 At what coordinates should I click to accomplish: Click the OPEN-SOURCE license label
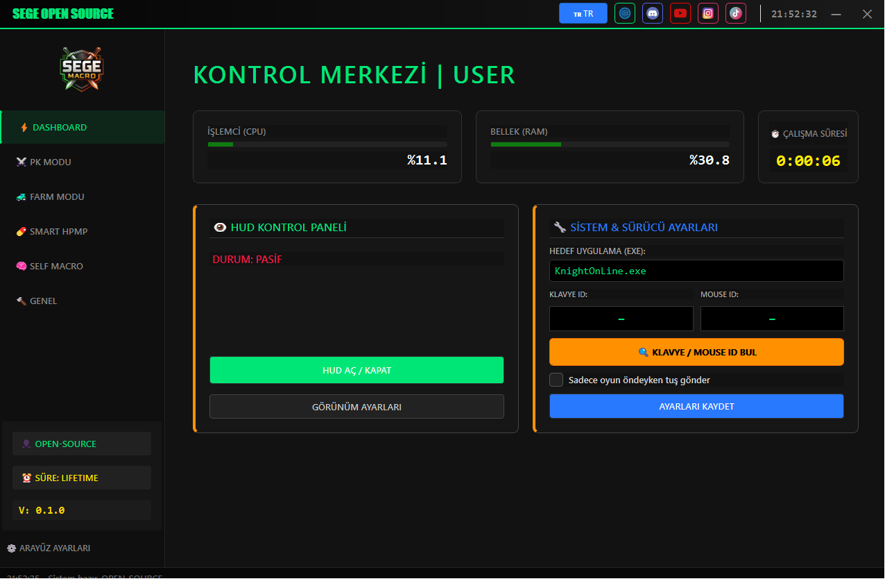tap(82, 444)
